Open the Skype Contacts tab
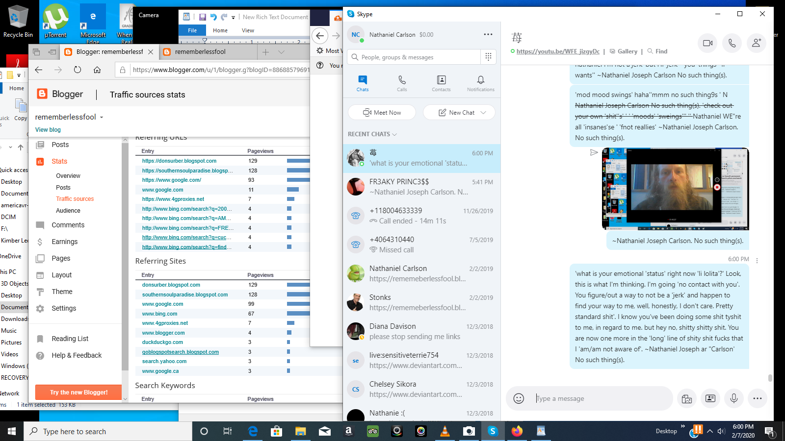 (x=441, y=83)
